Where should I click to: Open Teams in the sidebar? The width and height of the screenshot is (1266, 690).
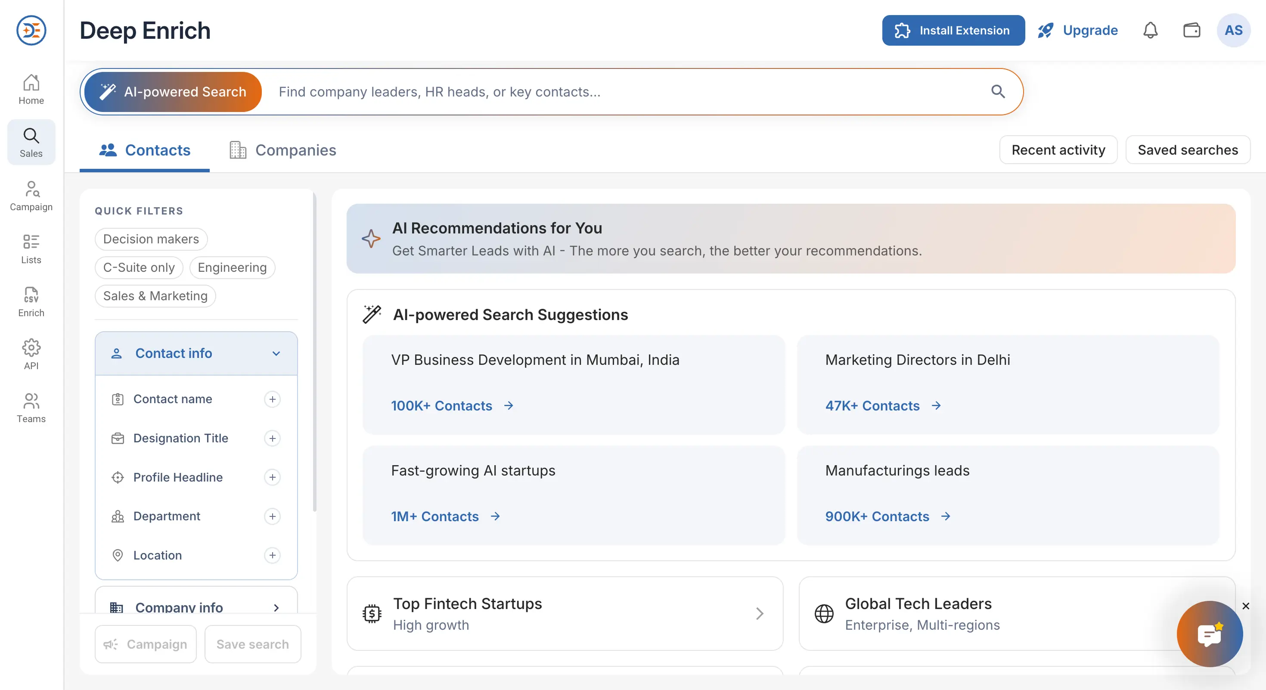[x=31, y=407]
